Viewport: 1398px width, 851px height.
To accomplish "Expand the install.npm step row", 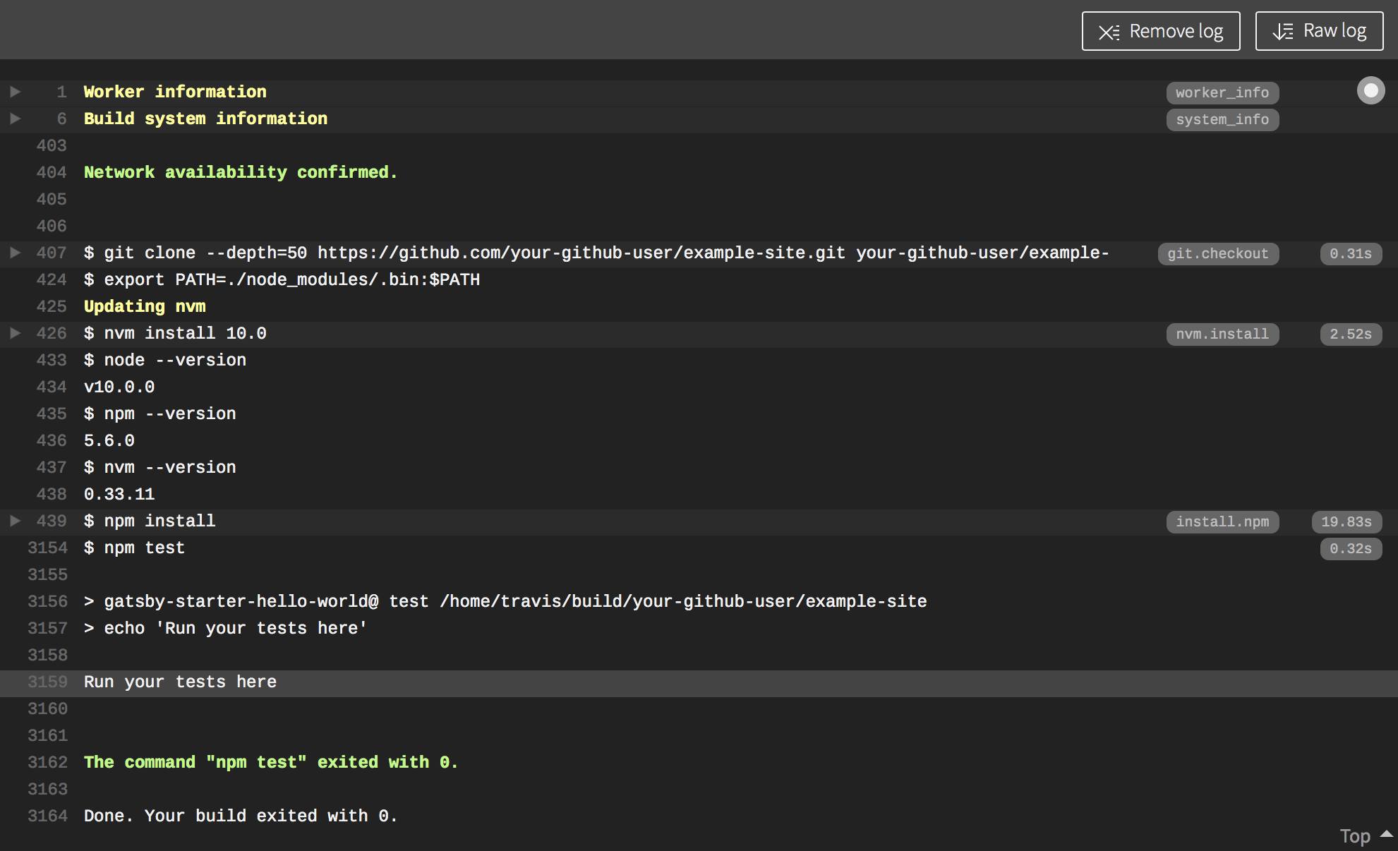I will tap(14, 519).
